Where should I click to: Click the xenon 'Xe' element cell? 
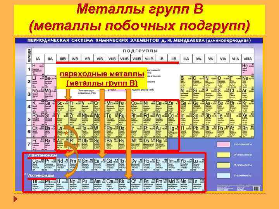tap(248, 119)
